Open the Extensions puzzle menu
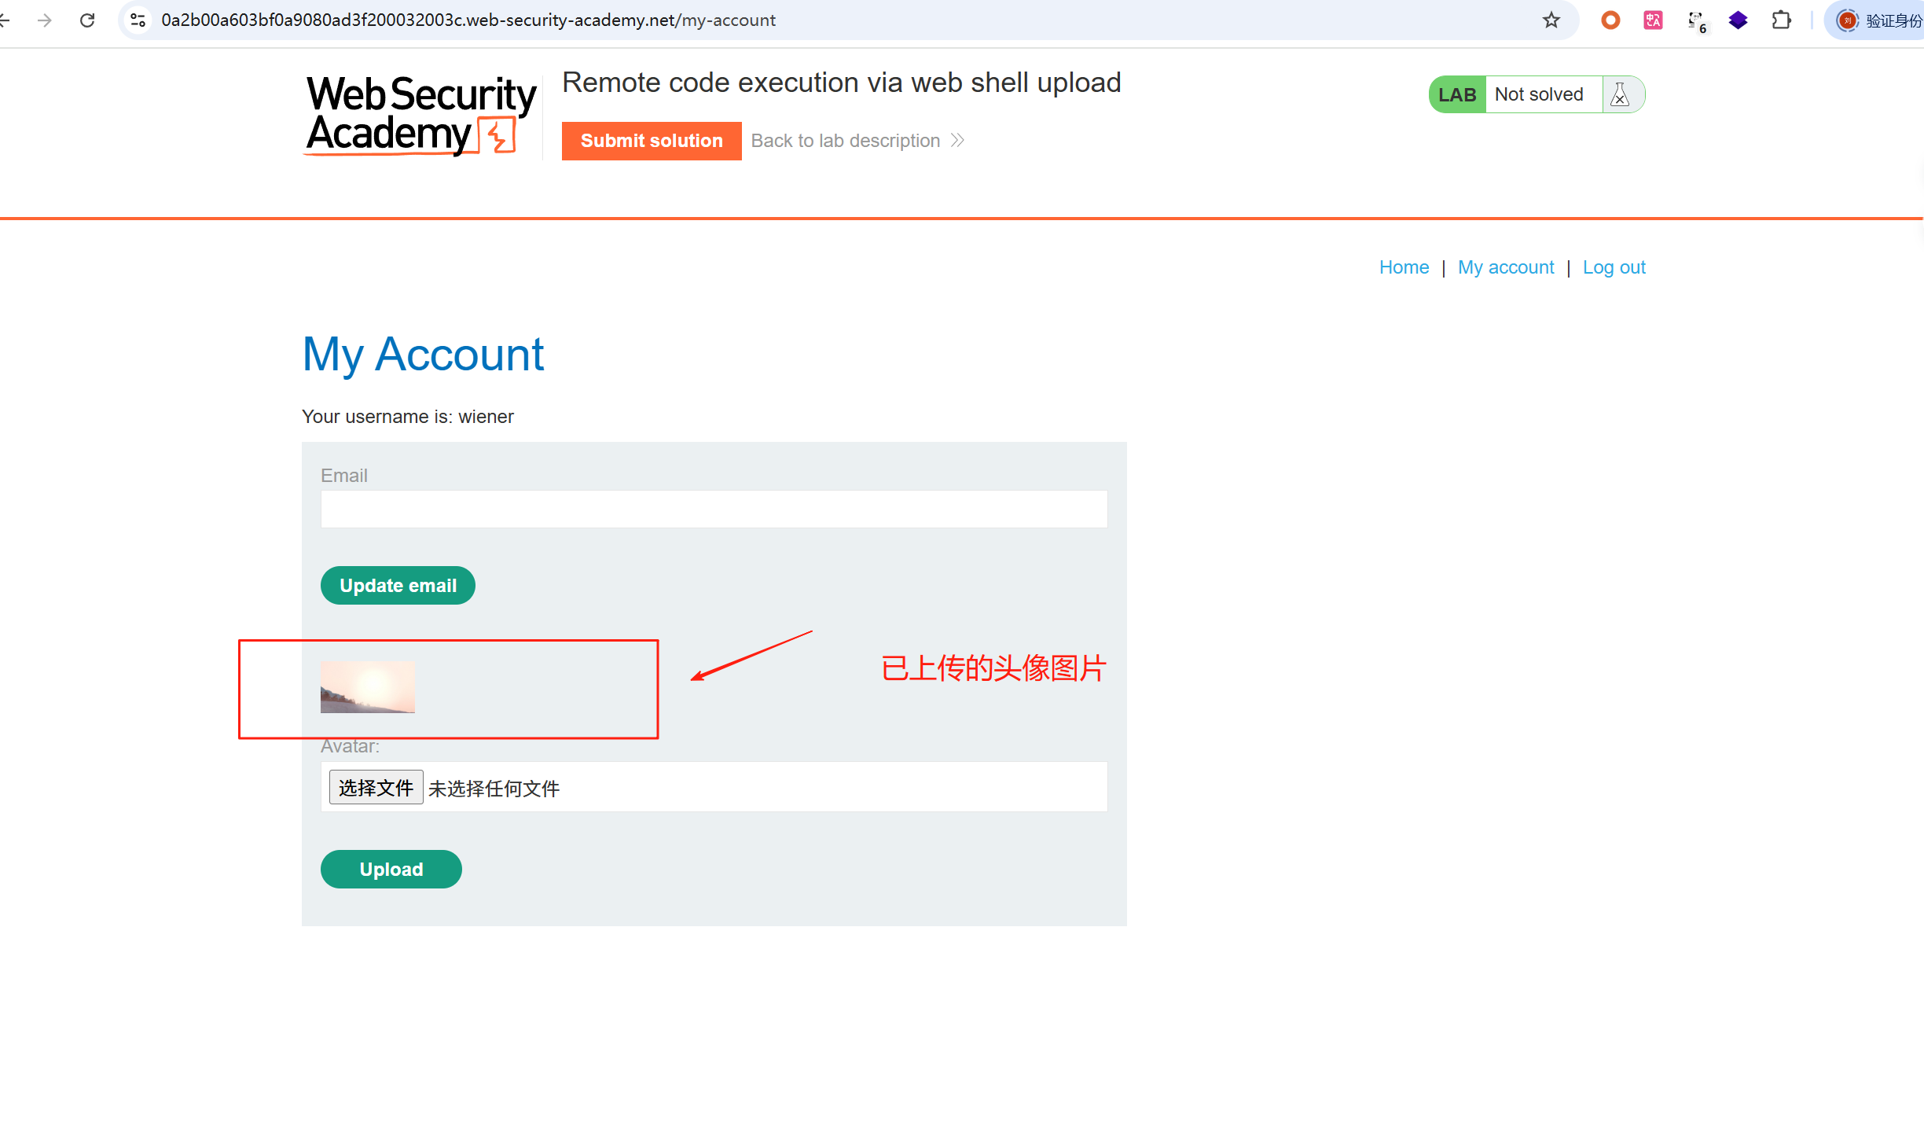 tap(1781, 20)
